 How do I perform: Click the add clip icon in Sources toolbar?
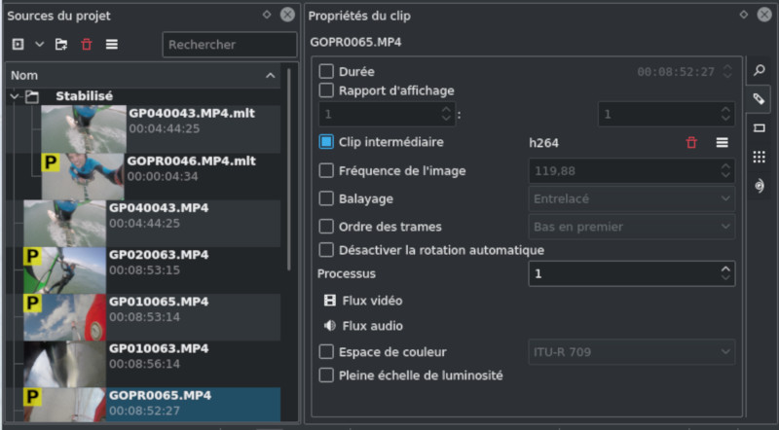pos(18,44)
